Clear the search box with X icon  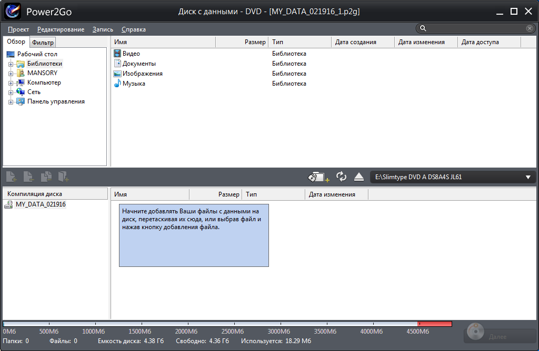(x=530, y=28)
